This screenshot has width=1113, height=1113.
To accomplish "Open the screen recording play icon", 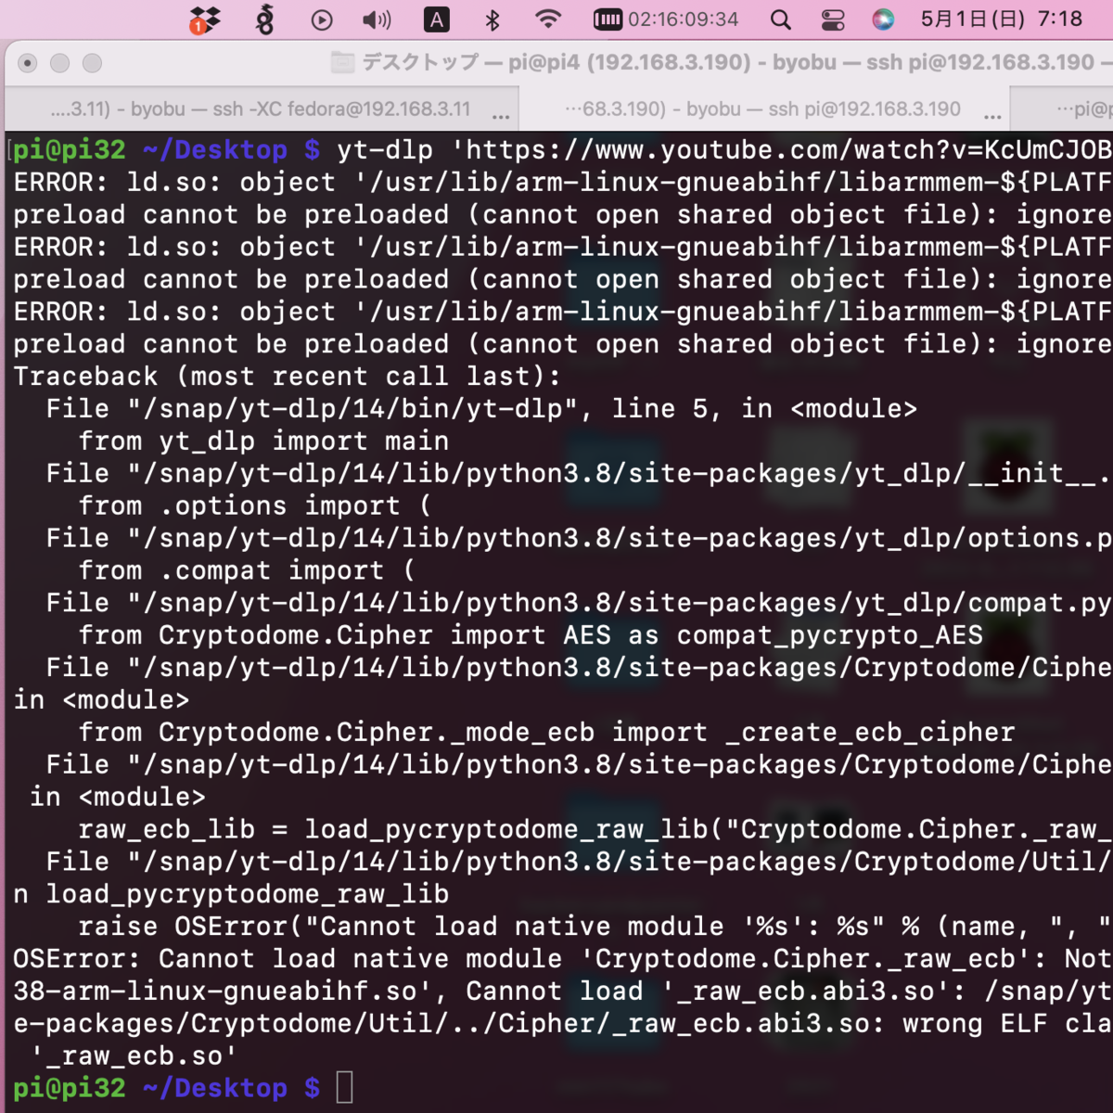I will coord(322,19).
